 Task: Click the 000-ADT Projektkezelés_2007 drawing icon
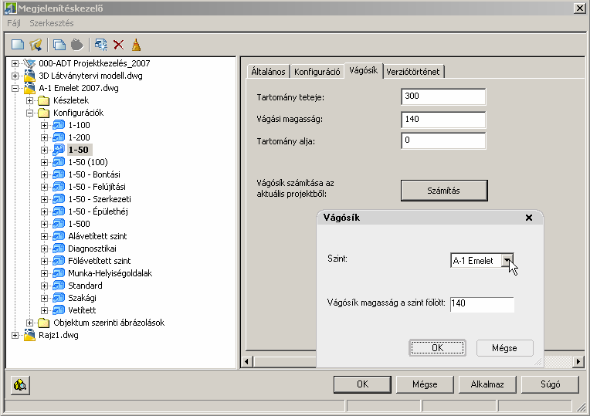(x=29, y=63)
